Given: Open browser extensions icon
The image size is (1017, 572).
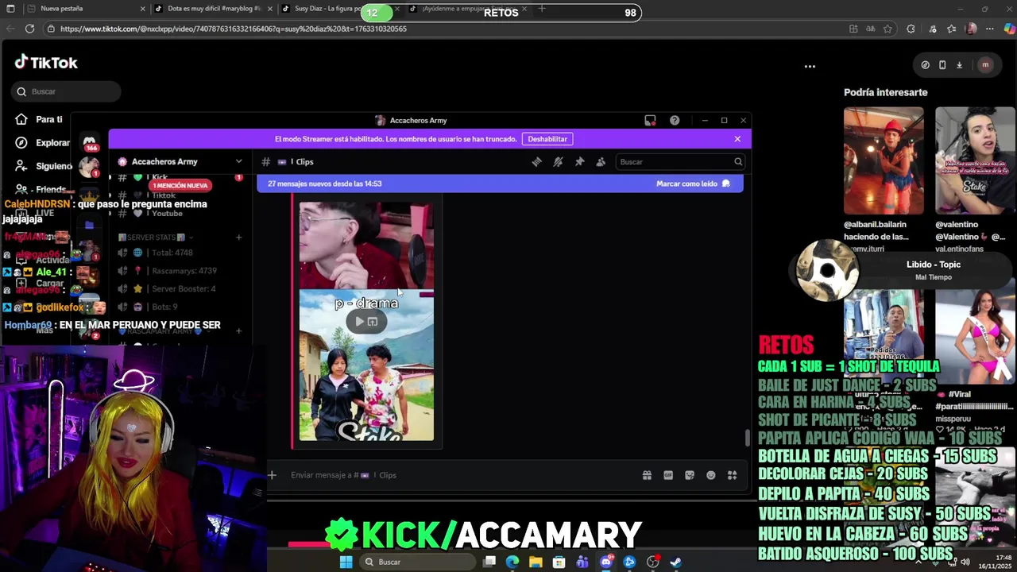Looking at the screenshot, I should point(911,29).
